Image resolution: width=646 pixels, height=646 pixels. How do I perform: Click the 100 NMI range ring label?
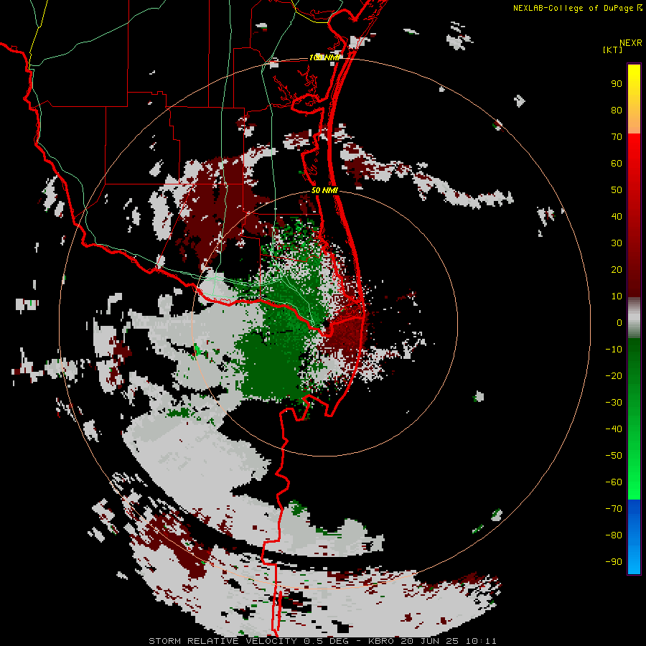(324, 57)
